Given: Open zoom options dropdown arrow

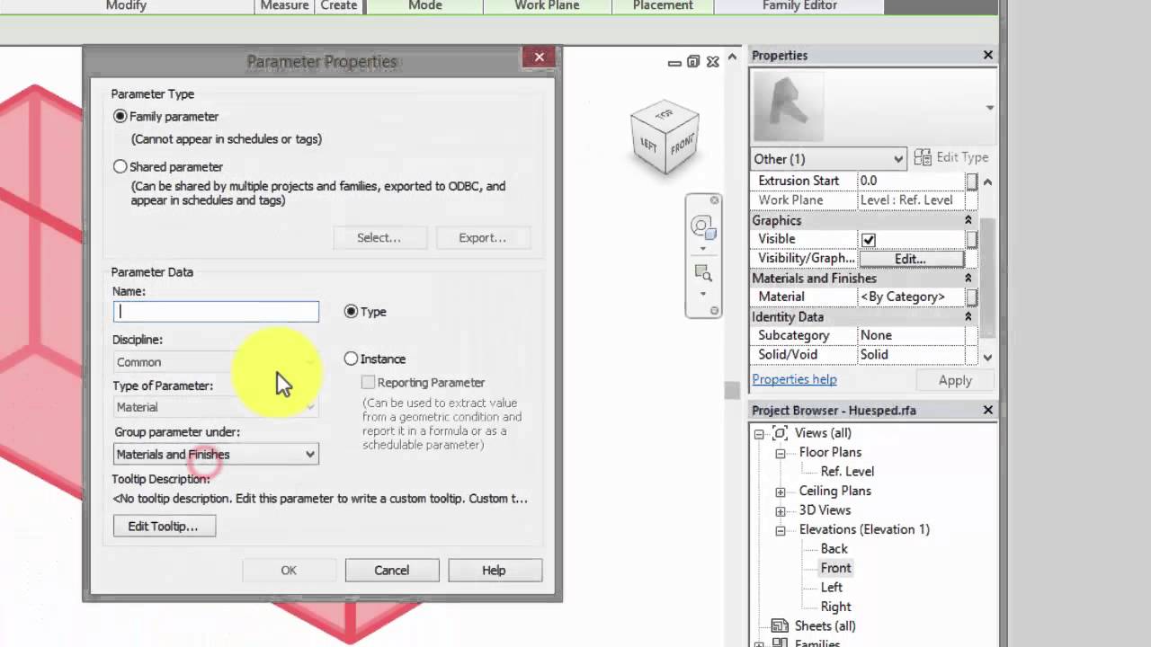Looking at the screenshot, I should [x=703, y=293].
